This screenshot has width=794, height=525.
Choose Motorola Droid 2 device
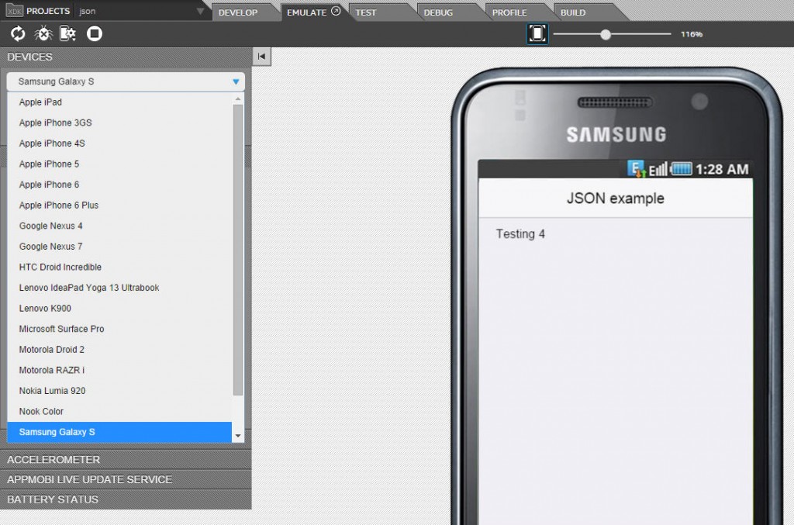coord(119,350)
